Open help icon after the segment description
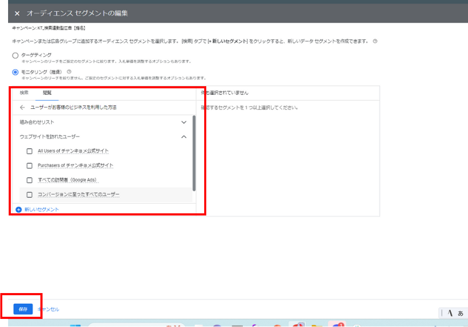468x327 pixels. [375, 41]
